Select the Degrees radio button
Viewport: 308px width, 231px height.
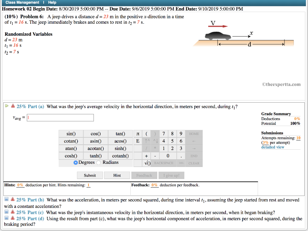point(76,162)
